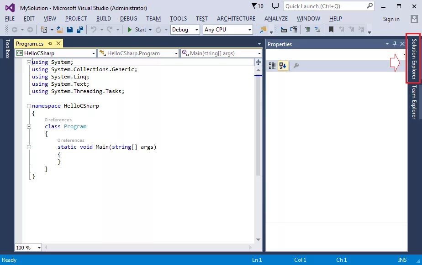The width and height of the screenshot is (422, 265).
Task: Click the editor vertical scrollbar down arrow
Action: (x=258, y=239)
